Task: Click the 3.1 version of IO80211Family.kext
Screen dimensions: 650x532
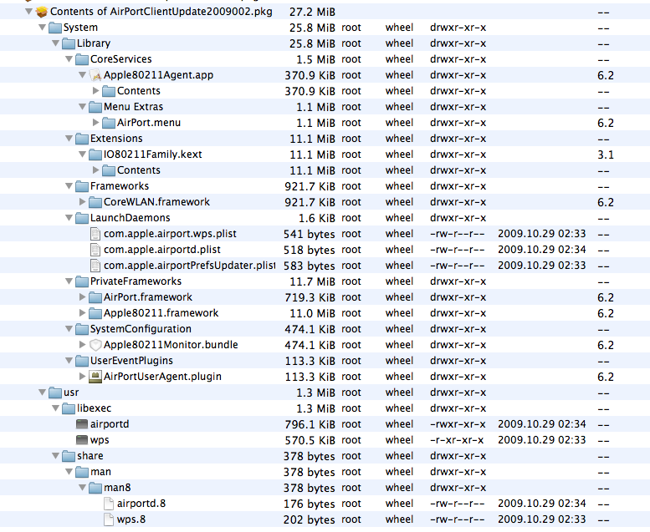Action: (606, 155)
